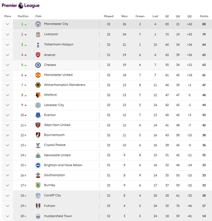This screenshot has width=212, height=221.
Task: Click the GD column header
Action: (x=189, y=16)
